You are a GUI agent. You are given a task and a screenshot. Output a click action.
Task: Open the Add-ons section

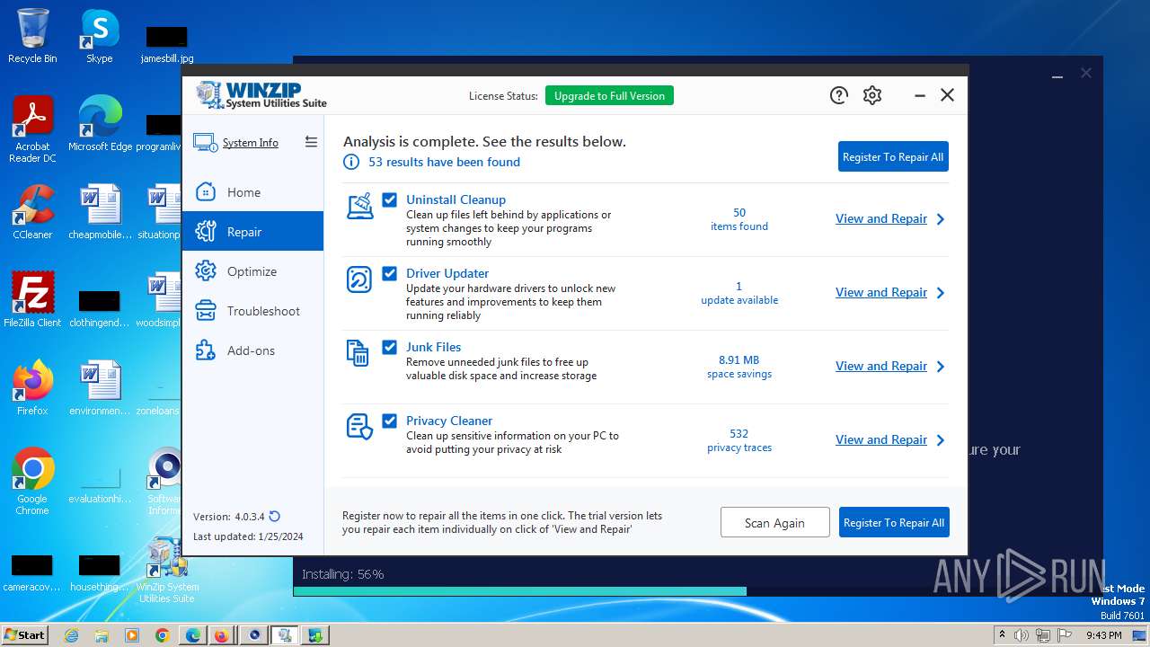click(x=252, y=350)
